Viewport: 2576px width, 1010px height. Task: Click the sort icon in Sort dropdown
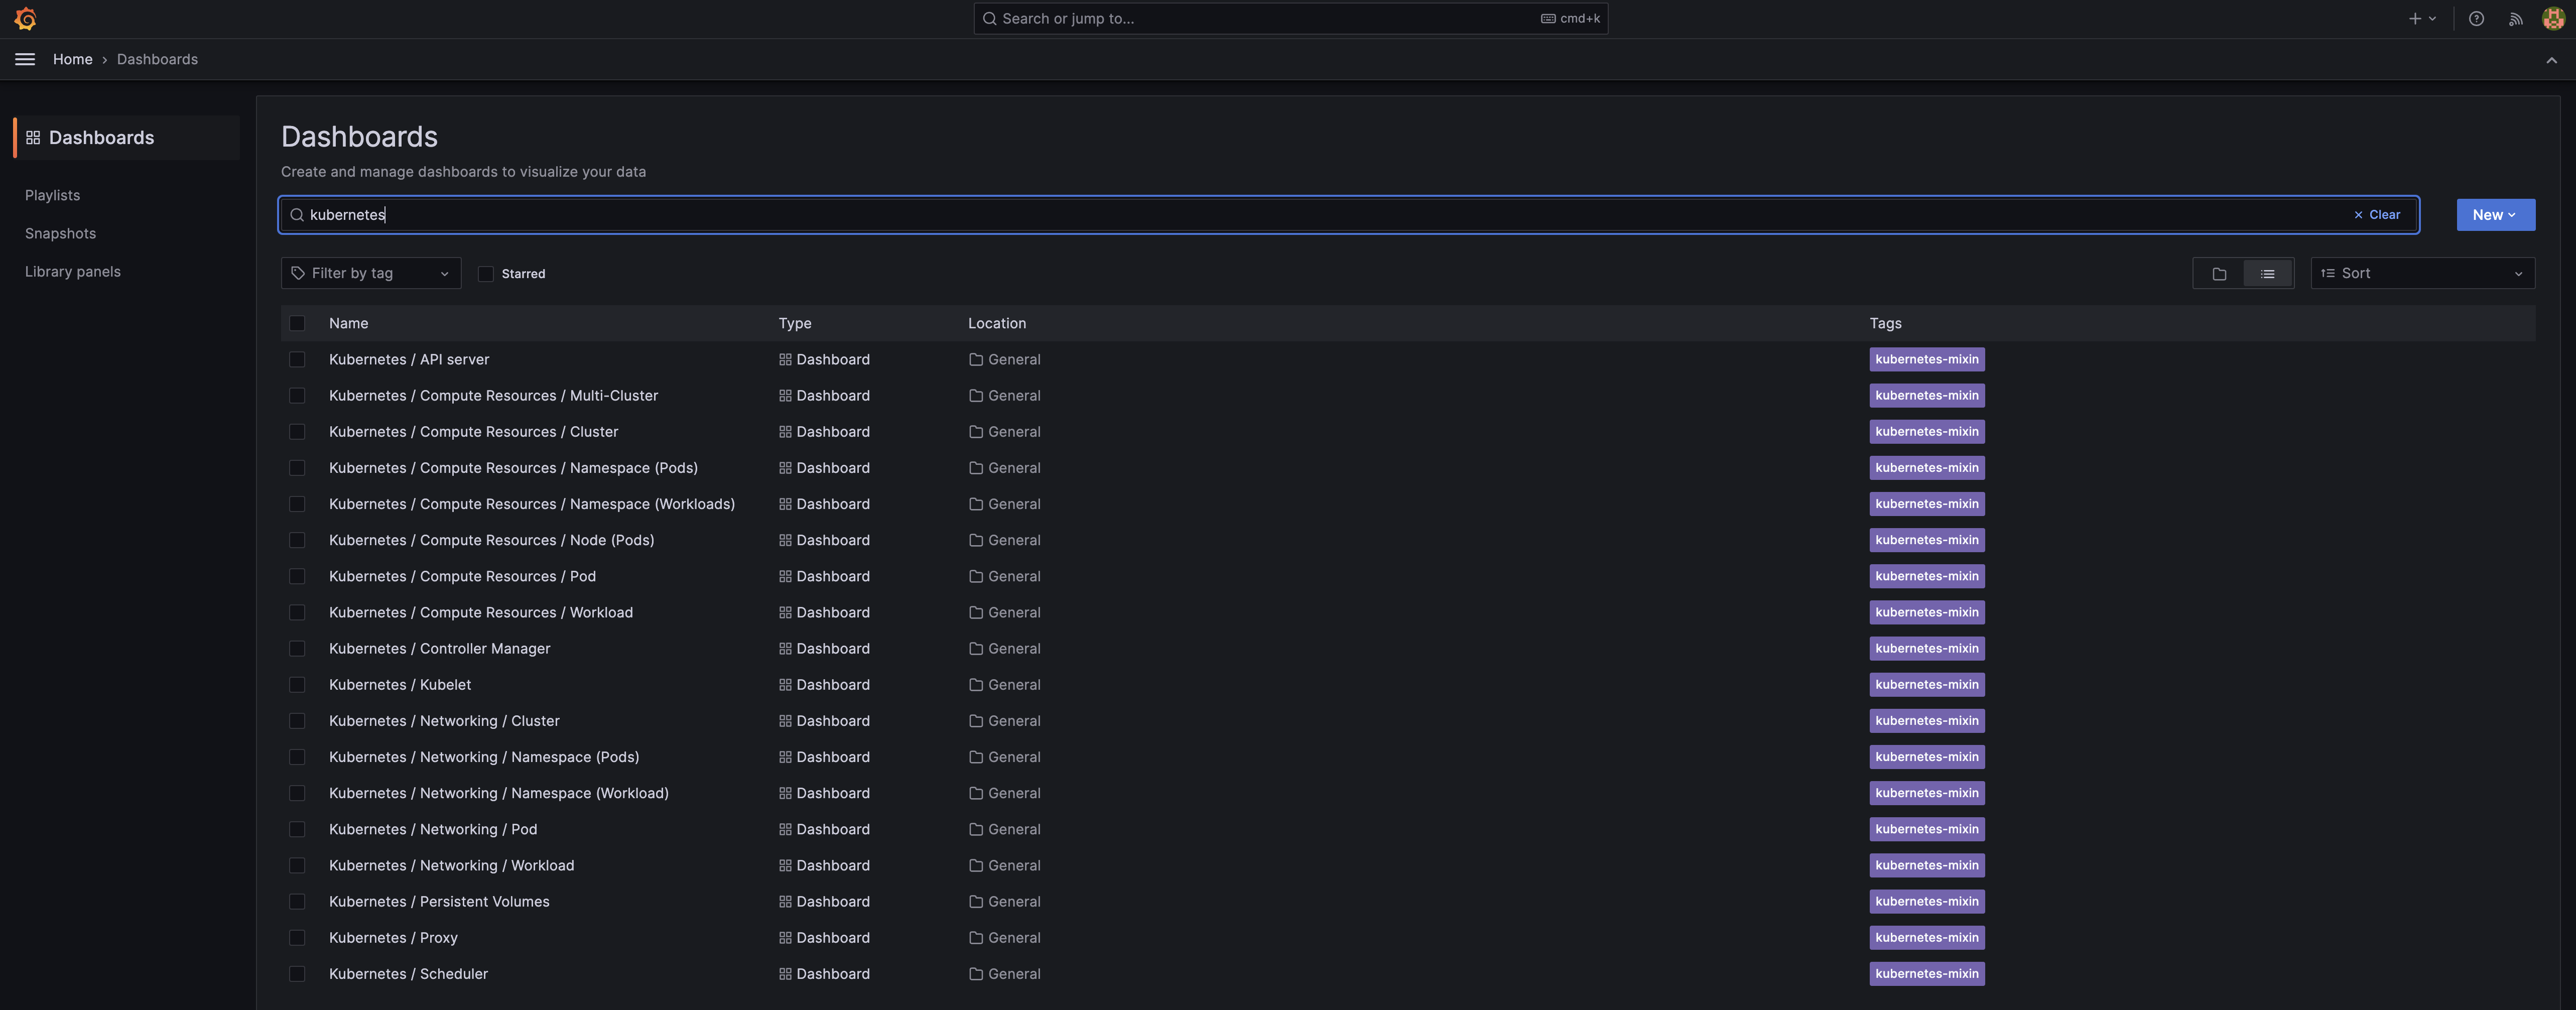pyautogui.click(x=2327, y=274)
